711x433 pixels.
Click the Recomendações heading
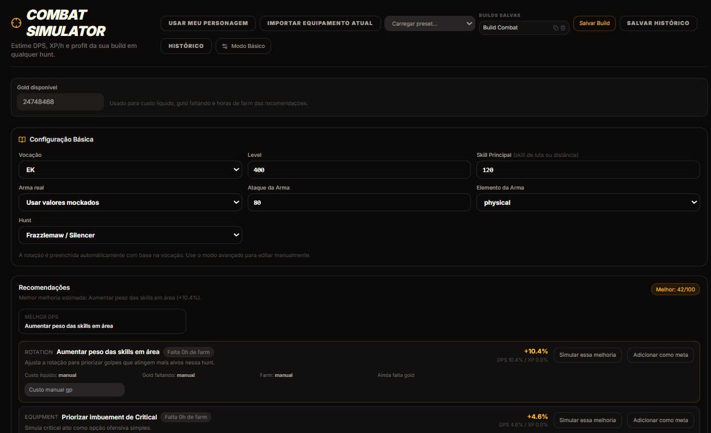click(x=44, y=288)
